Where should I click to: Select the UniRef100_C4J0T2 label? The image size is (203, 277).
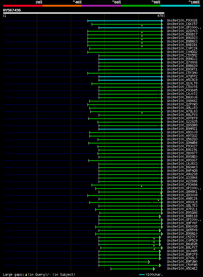[x=182, y=94]
